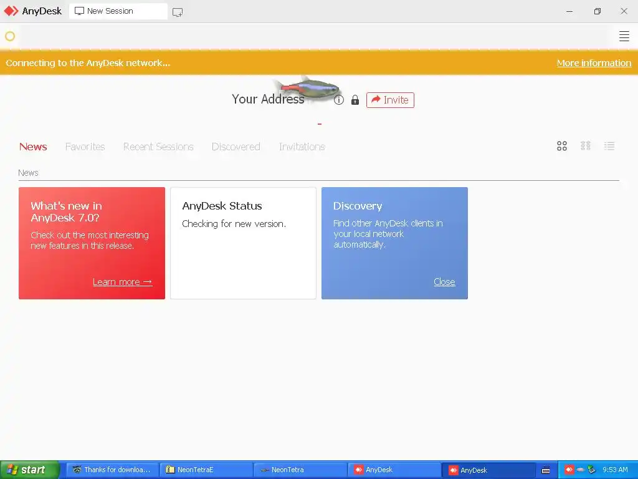Open the on-screen keyboard taskbar icon

pyautogui.click(x=546, y=470)
